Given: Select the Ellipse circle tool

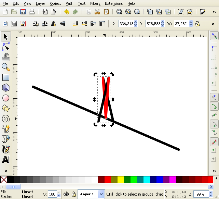Looking at the screenshot, I should [6, 98].
